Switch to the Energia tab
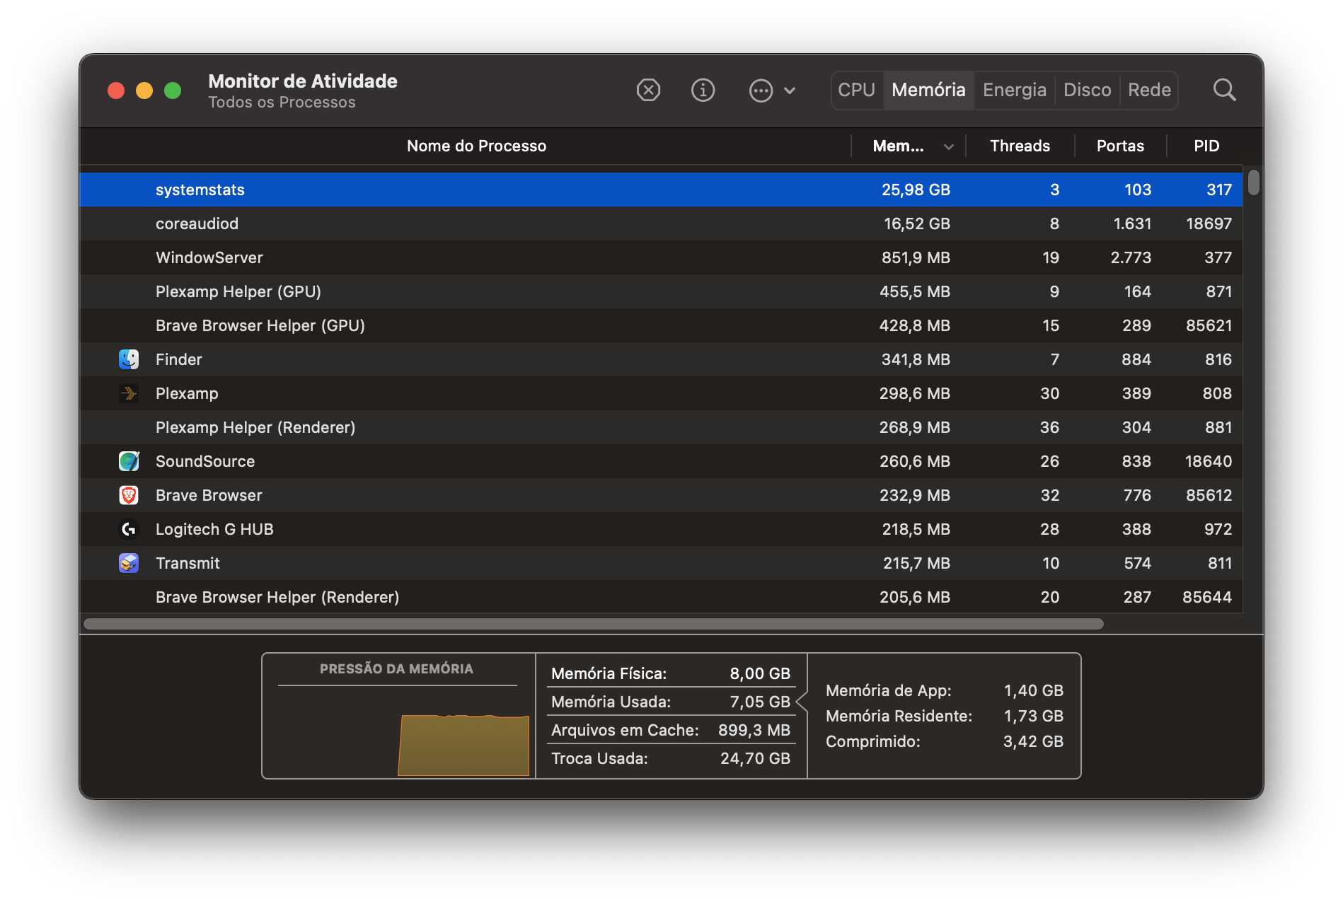This screenshot has height=904, width=1343. point(1015,91)
